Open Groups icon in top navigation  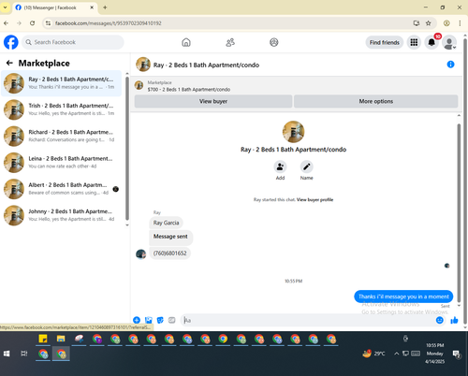[274, 42]
